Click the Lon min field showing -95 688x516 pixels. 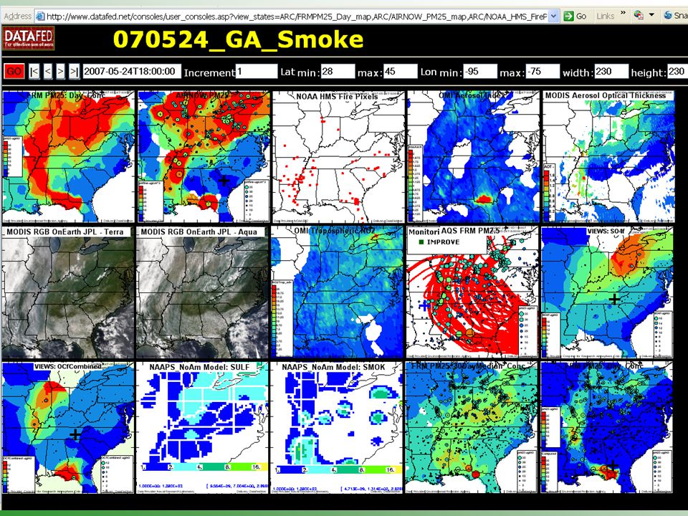tap(480, 71)
